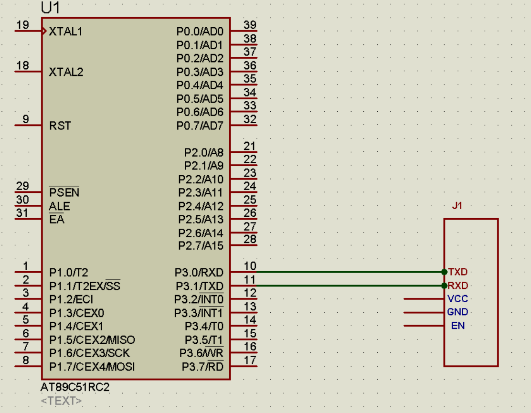Select the P2.5/A13 pin label
This screenshot has height=413, width=531.
[x=201, y=219]
